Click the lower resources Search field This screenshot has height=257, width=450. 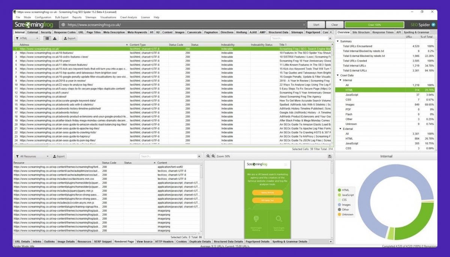tap(168, 156)
